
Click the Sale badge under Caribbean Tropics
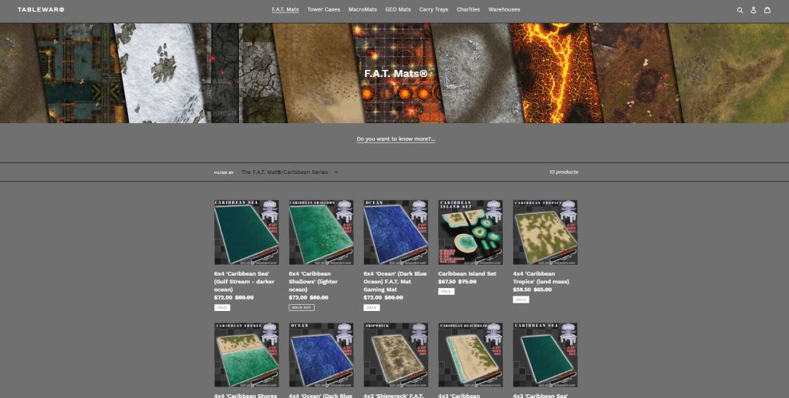click(521, 299)
